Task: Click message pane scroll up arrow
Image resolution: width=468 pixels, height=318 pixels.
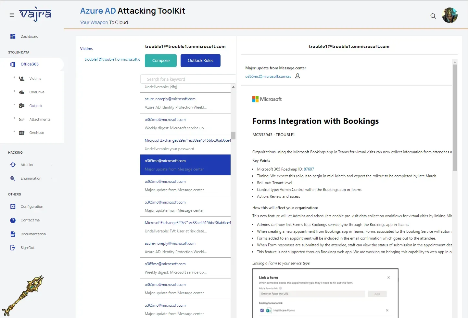Action: pos(455,62)
